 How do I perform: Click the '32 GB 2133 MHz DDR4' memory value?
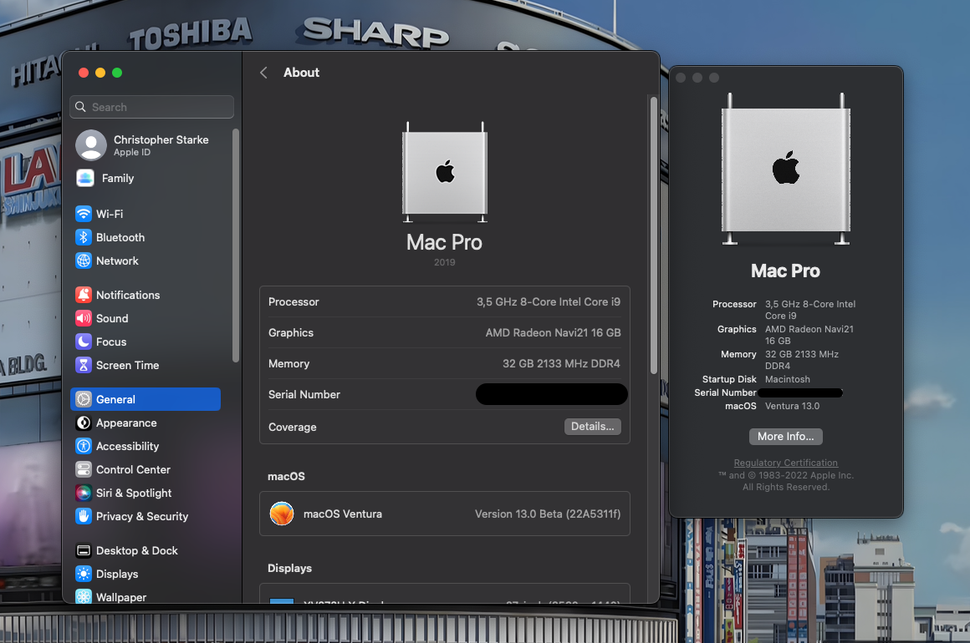tap(561, 363)
